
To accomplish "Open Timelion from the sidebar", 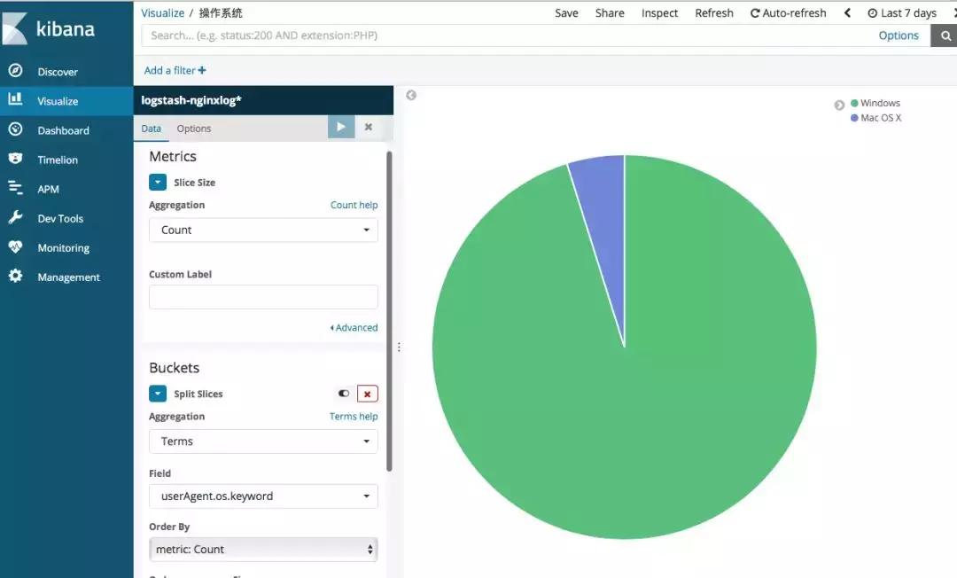I will (x=58, y=159).
